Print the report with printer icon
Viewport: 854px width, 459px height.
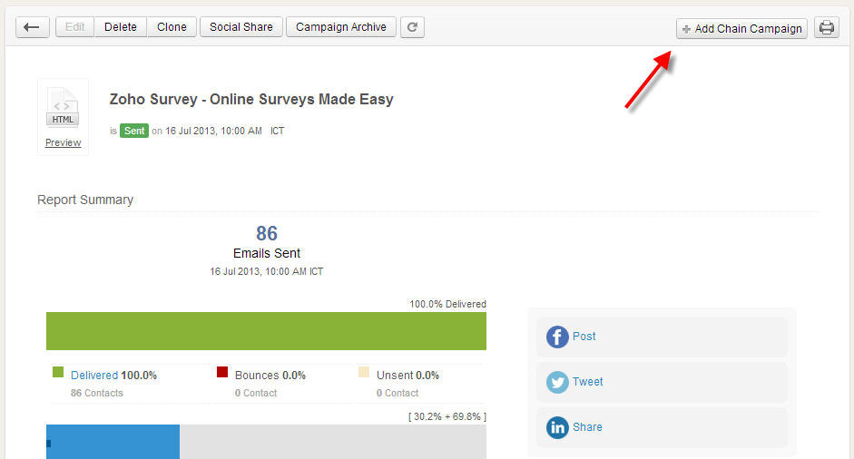(x=827, y=27)
